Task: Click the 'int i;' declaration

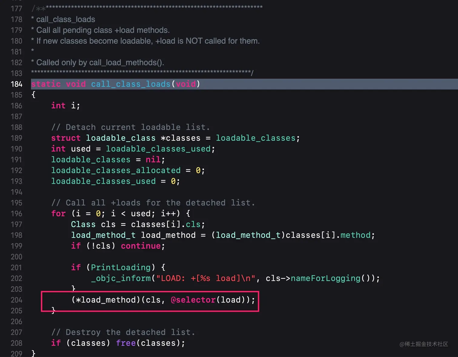Action: click(65, 106)
